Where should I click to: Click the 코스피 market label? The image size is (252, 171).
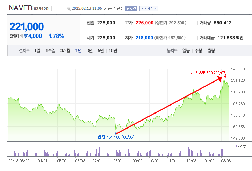pyautogui.click(x=57, y=8)
